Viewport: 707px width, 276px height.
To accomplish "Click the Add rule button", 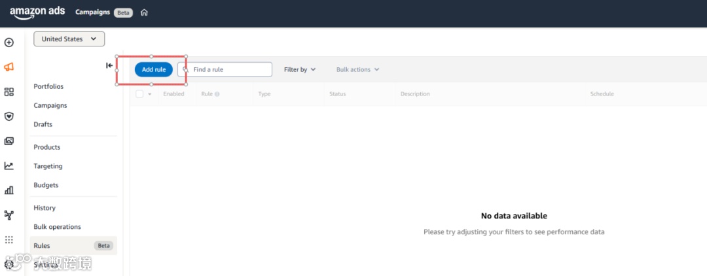I will pos(154,69).
